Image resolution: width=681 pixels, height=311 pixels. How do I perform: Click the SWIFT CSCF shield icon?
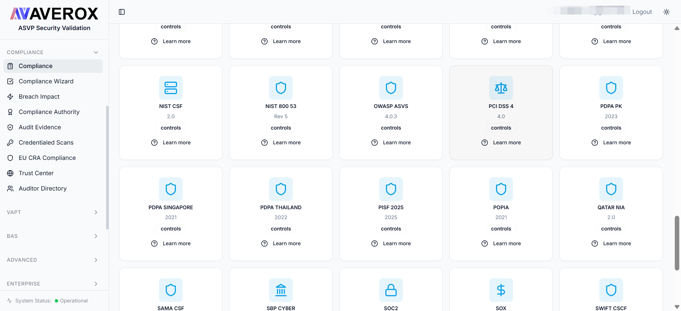pyautogui.click(x=611, y=290)
